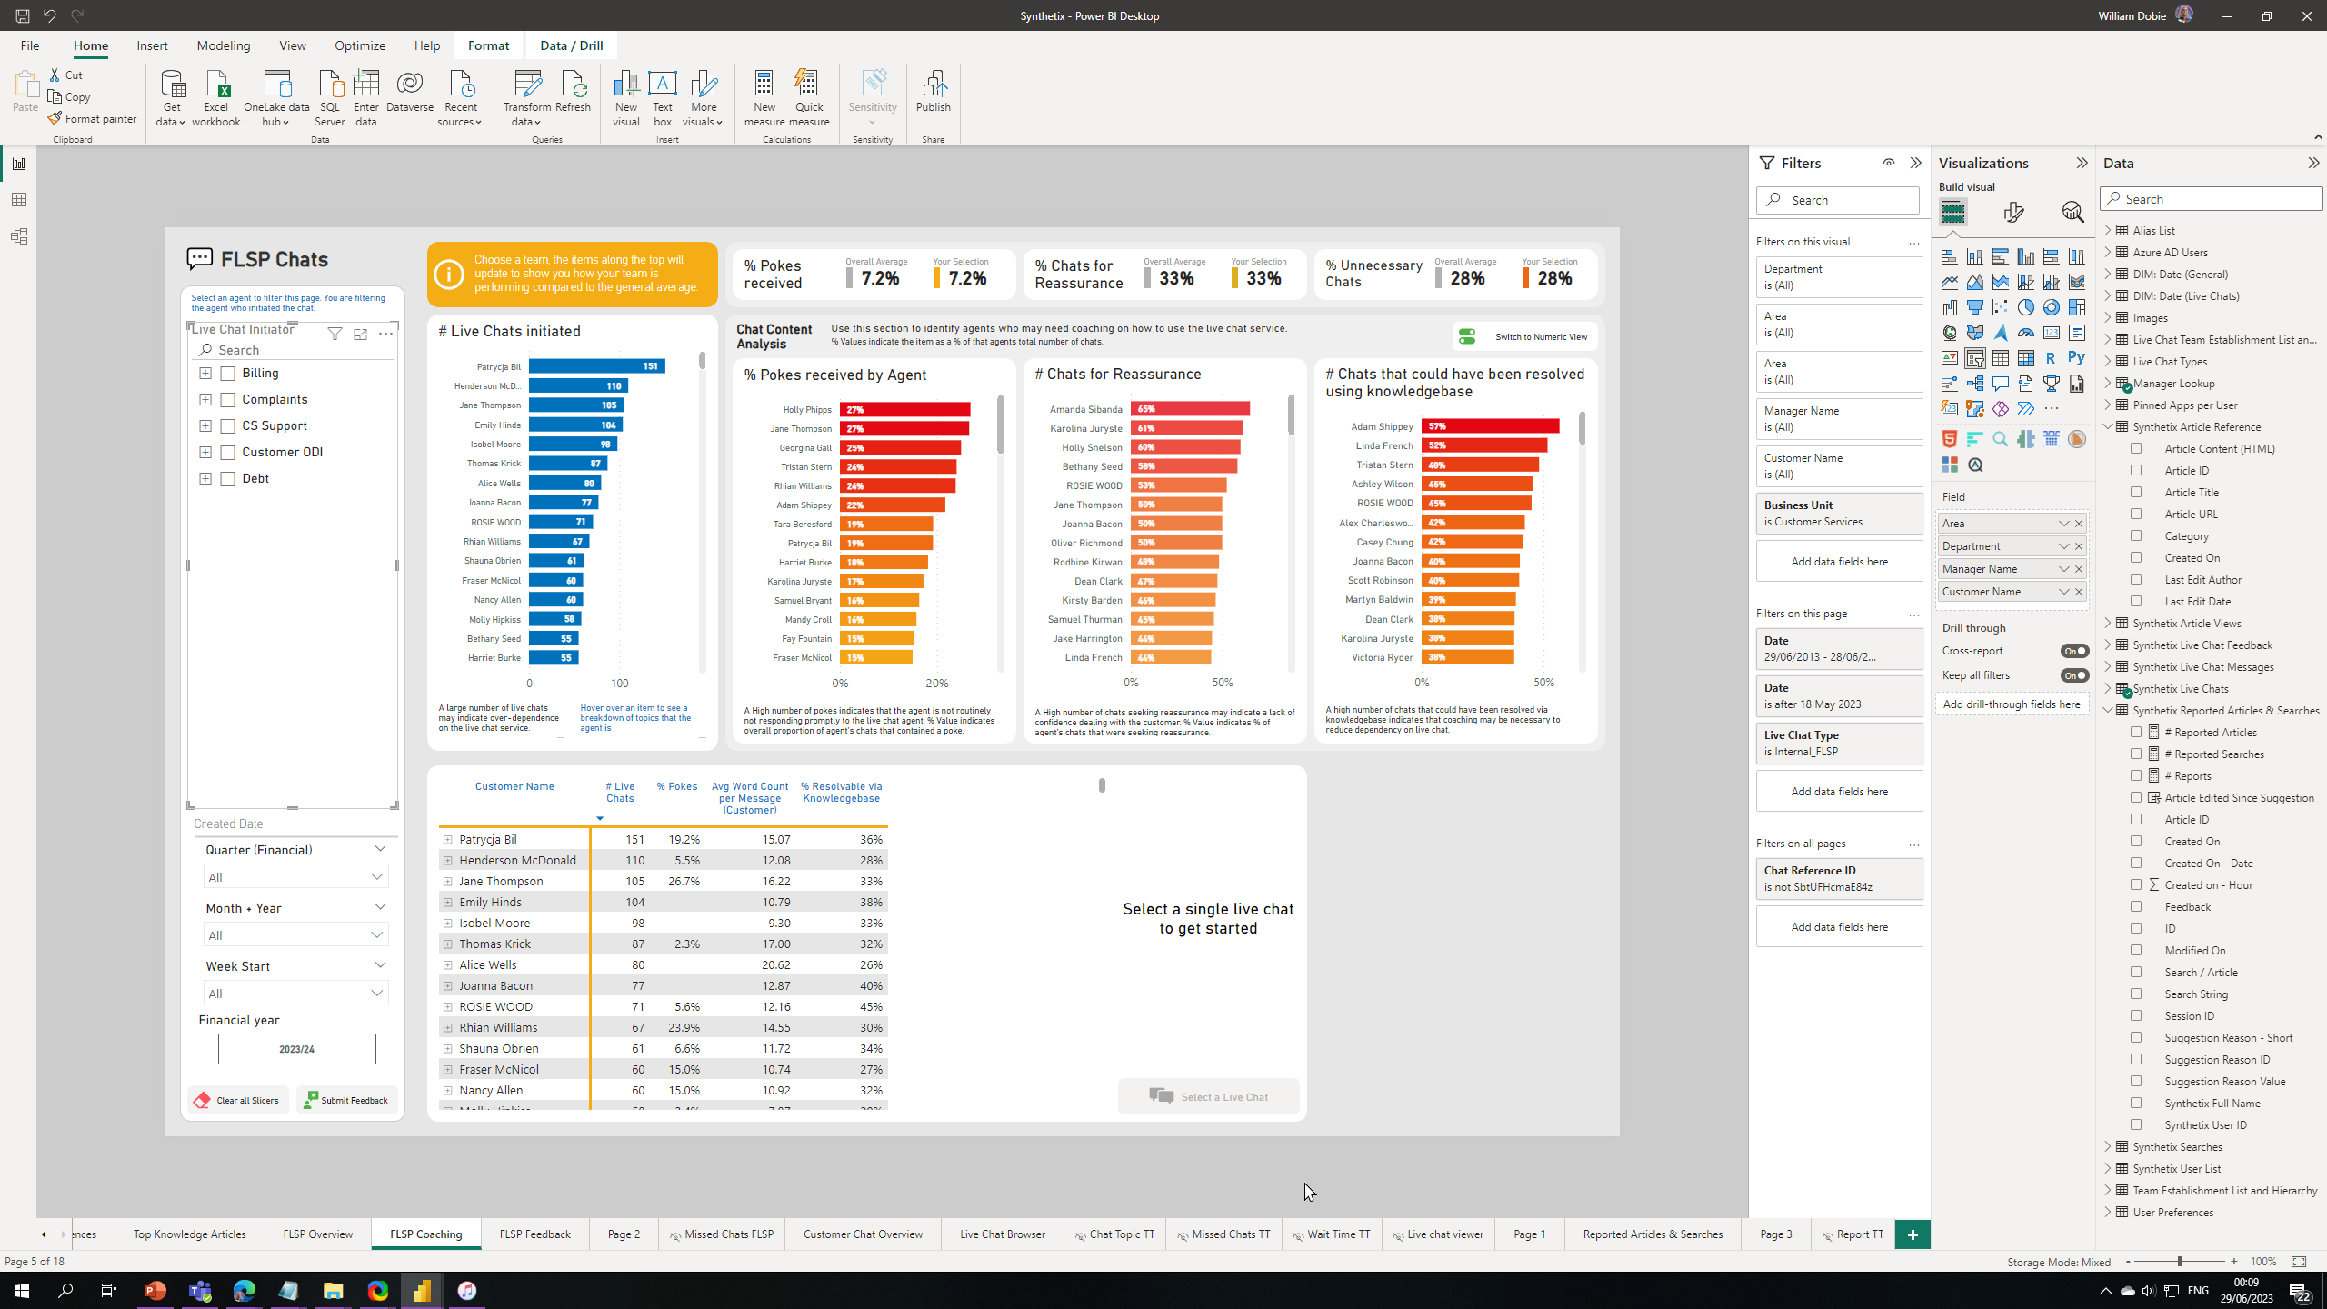
Task: Switch to Table view in the left sidebar
Action: tap(19, 200)
